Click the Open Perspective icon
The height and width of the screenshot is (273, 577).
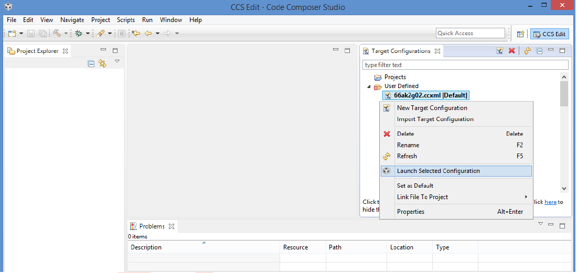tap(520, 34)
